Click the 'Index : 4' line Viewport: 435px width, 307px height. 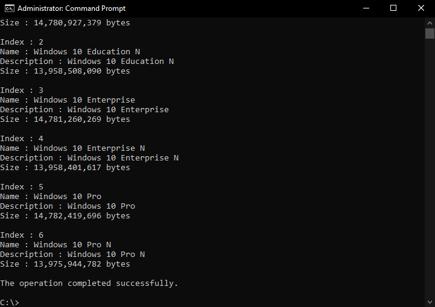22,138
